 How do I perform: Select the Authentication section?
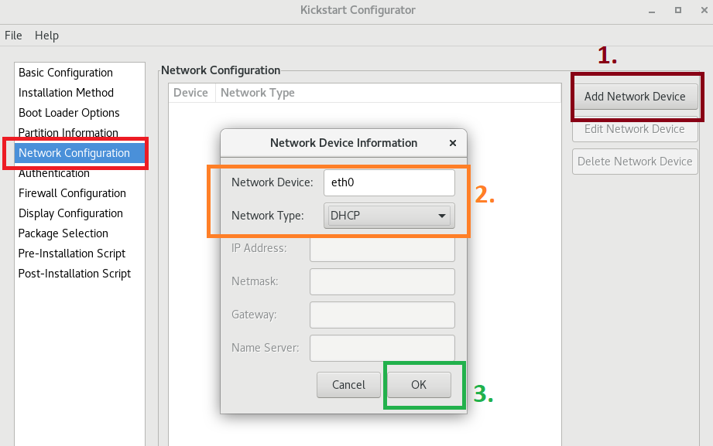point(53,172)
